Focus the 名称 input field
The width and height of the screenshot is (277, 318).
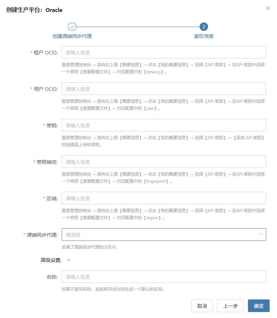click(164, 277)
